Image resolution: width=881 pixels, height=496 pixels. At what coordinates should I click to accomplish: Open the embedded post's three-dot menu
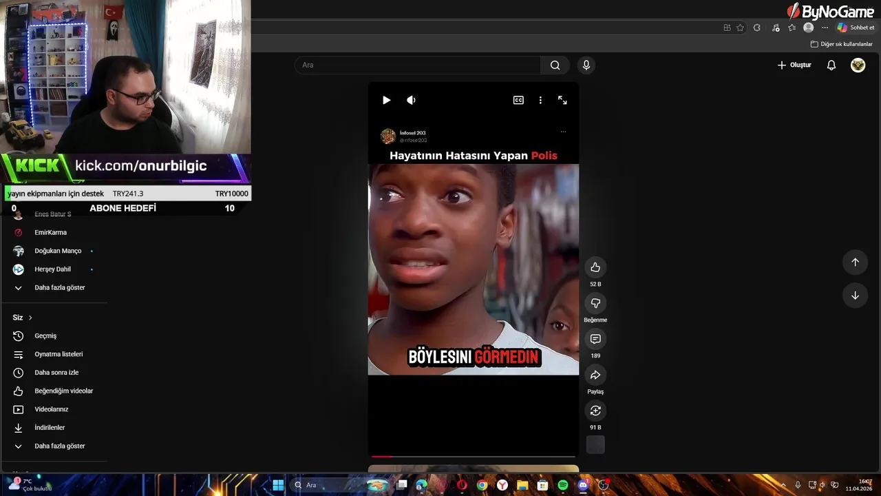[563, 132]
